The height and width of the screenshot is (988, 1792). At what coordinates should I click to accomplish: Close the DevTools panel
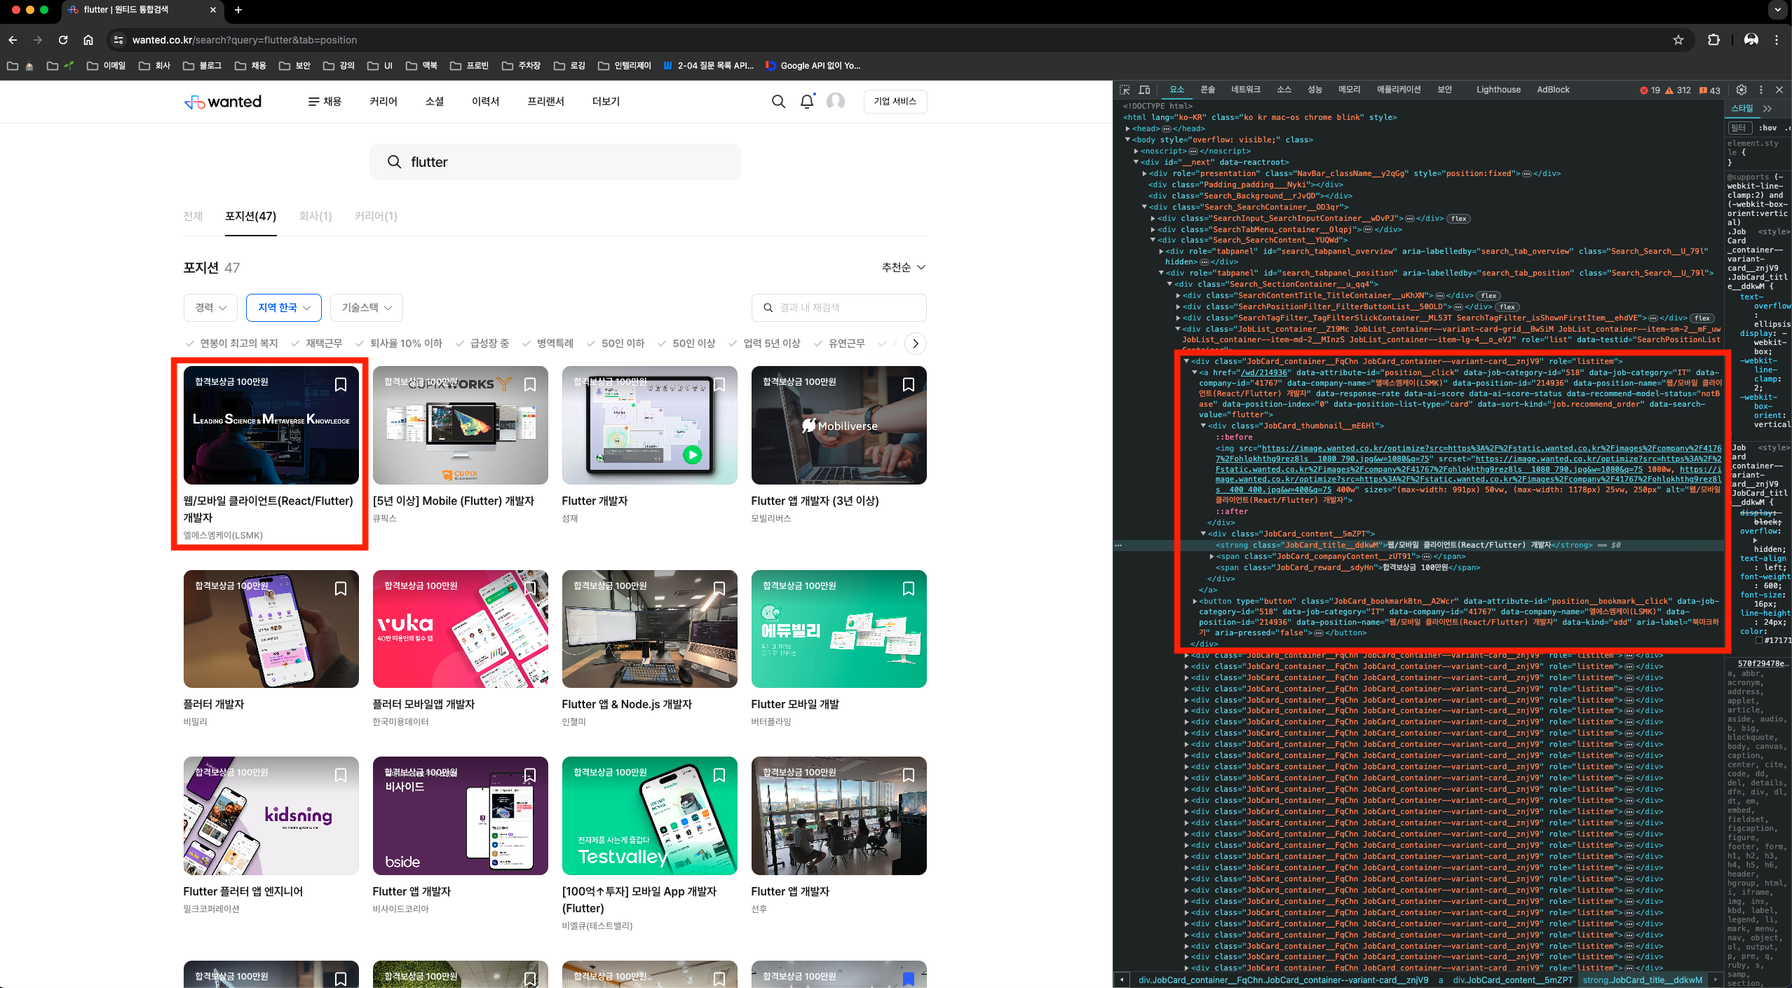click(1779, 90)
